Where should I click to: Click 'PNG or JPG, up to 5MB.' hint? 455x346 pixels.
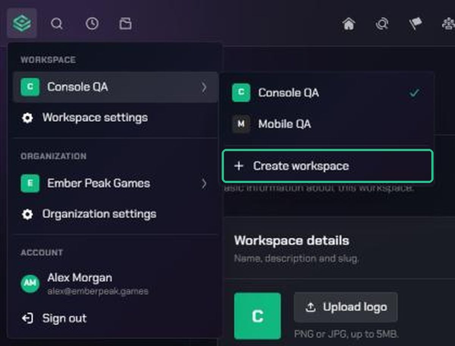346,334
